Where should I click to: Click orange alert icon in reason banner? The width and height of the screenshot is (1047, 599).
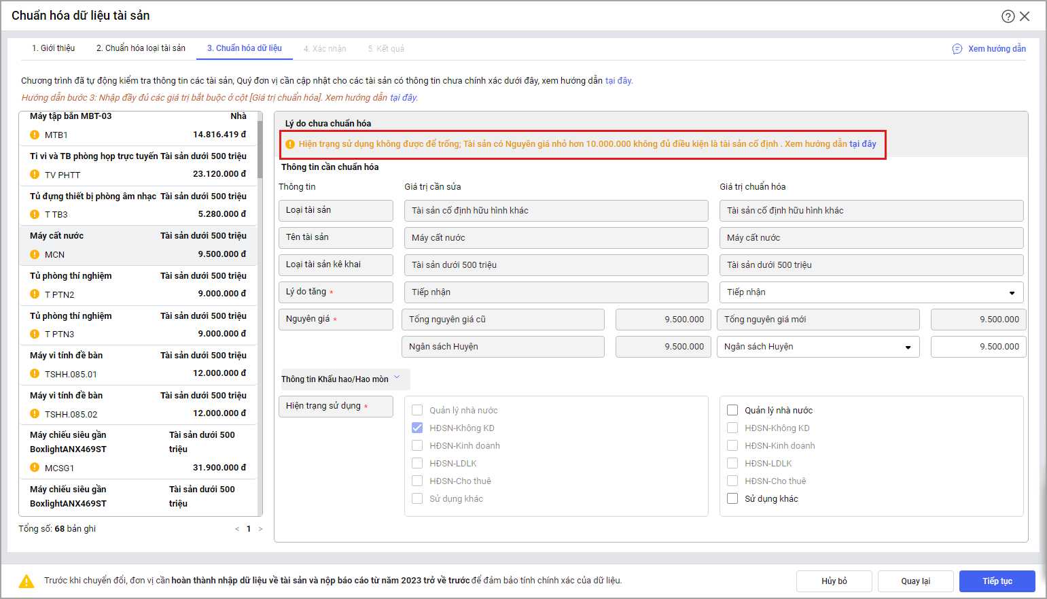(x=290, y=144)
